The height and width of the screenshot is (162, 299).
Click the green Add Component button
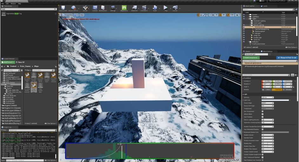251,58
